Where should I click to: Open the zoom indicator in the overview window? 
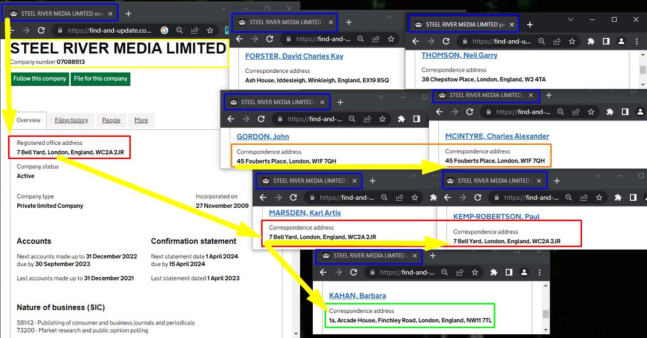click(180, 31)
